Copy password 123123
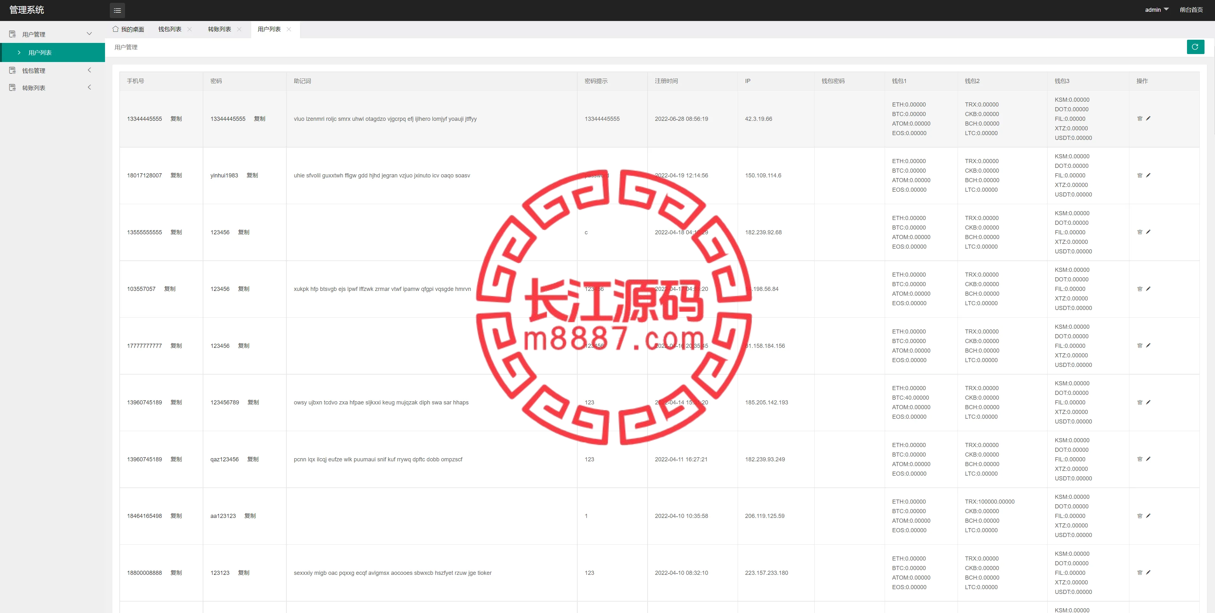 pos(243,573)
